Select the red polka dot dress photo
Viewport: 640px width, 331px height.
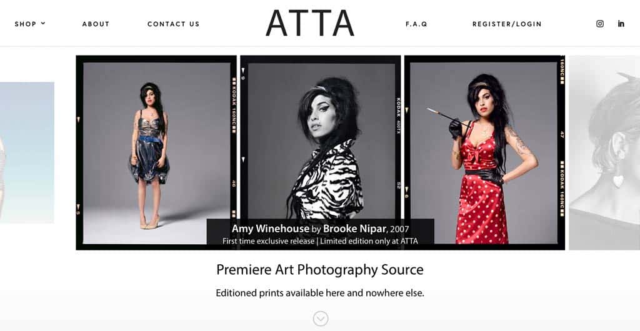pos(484,153)
